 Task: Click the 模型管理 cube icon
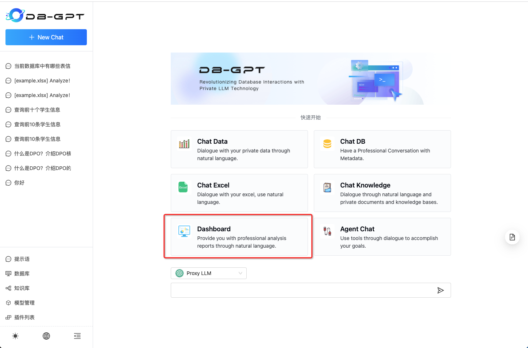(8, 303)
